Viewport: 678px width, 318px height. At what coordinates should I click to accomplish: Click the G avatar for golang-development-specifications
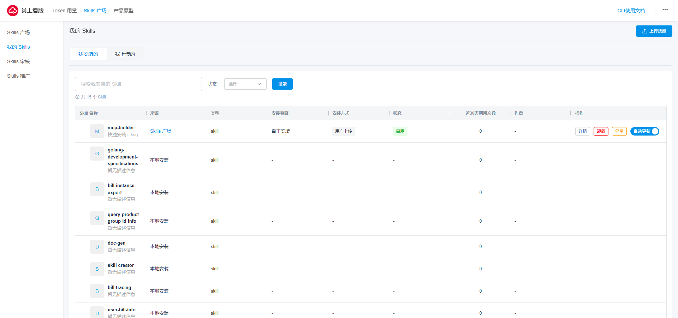click(x=97, y=154)
